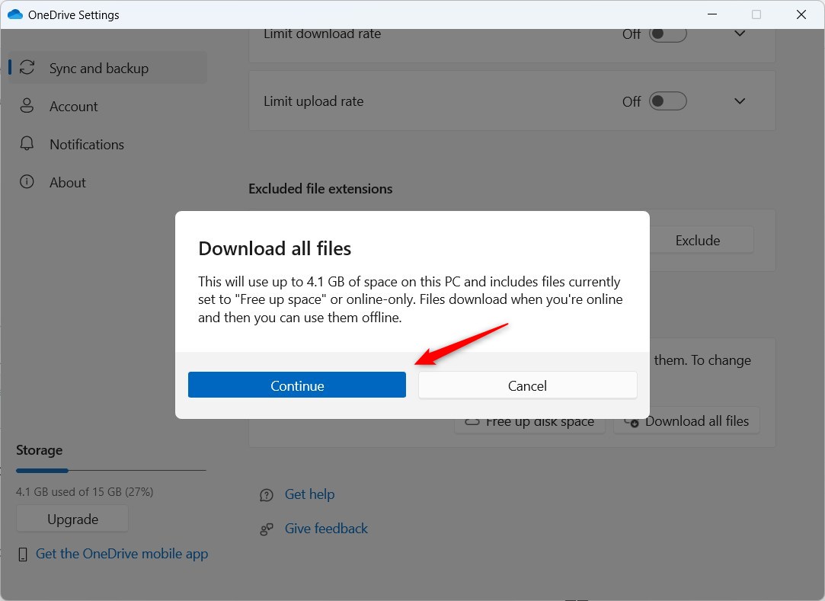Click the phone icon near the mobile app link
Image resolution: width=825 pixels, height=601 pixels.
point(24,554)
